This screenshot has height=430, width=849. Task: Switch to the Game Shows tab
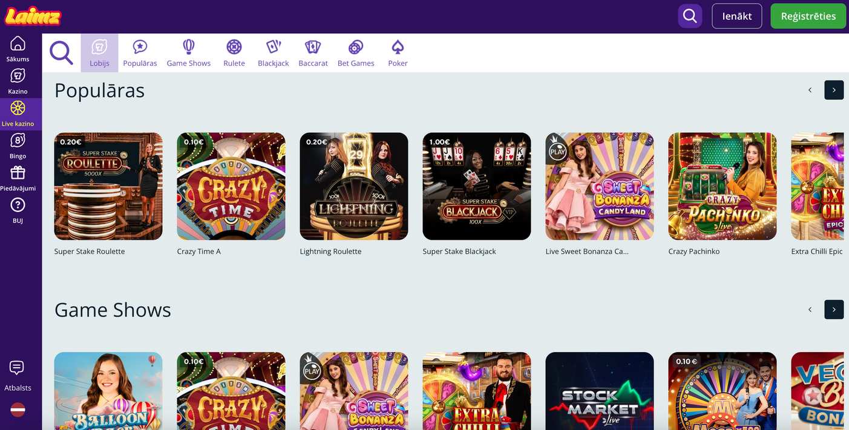pyautogui.click(x=189, y=53)
